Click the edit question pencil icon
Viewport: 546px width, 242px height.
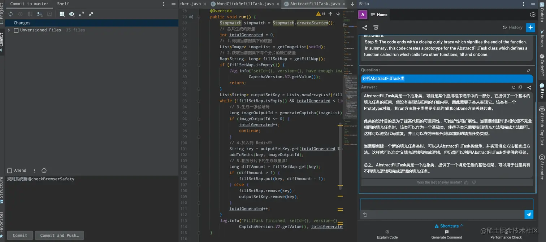coord(529,70)
